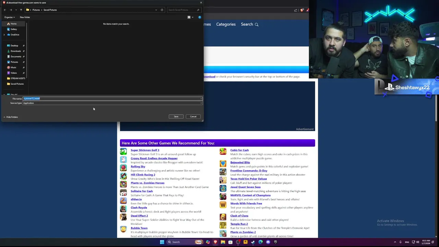The image size is (439, 247).
Task: Open Steam from the taskbar
Action: 253,242
